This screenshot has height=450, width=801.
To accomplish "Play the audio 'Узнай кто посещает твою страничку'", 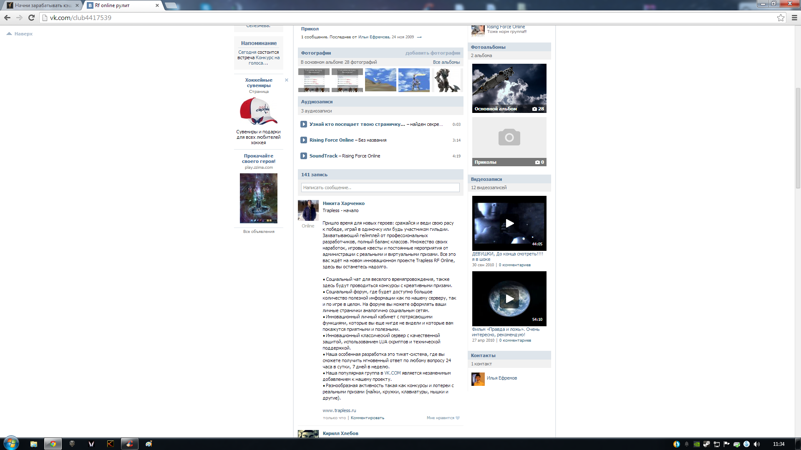I will tap(304, 124).
